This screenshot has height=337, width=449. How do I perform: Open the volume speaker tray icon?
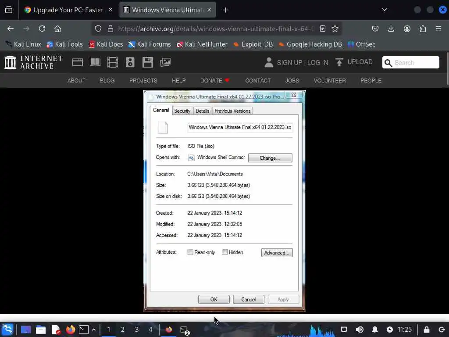360,330
